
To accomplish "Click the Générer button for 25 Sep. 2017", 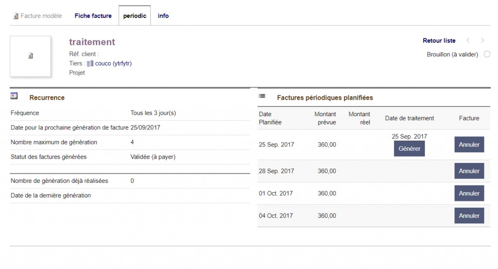I will (x=409, y=149).
